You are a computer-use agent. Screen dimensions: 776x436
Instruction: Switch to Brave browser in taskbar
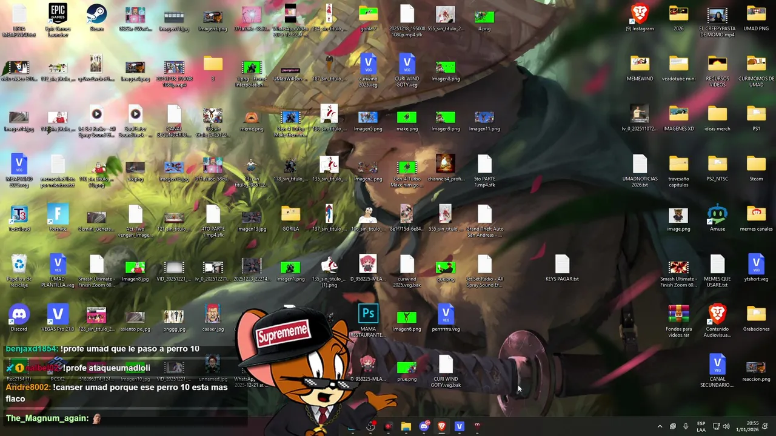441,426
